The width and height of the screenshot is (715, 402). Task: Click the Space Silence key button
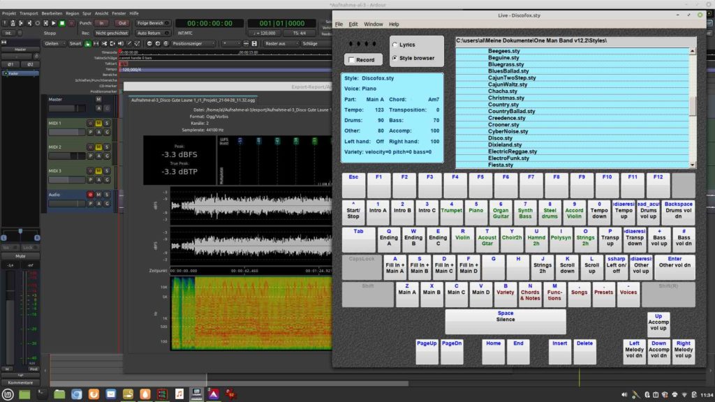coord(506,322)
